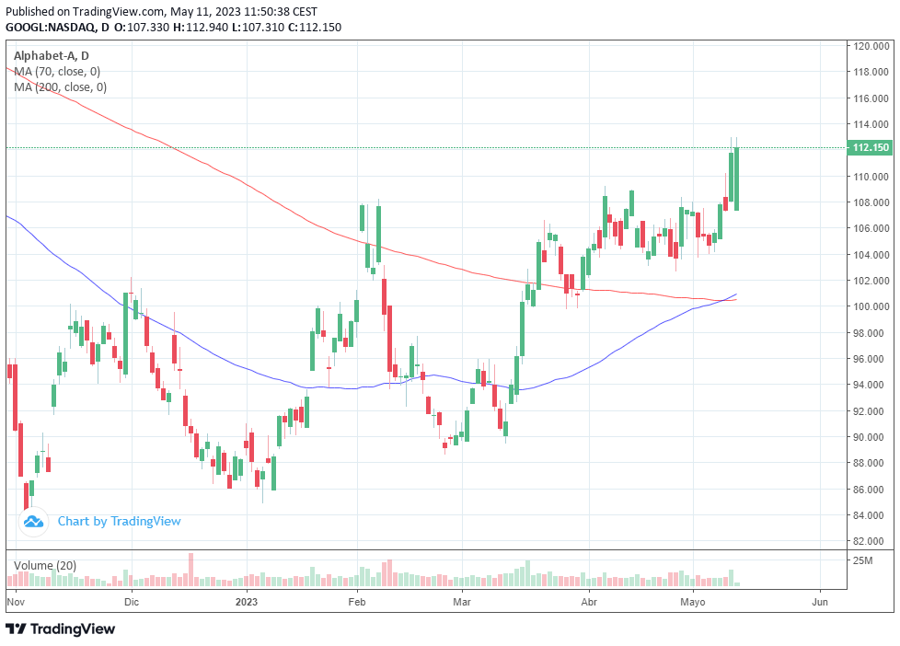
Task: Click the 'Dic' time axis label
Action: click(132, 602)
